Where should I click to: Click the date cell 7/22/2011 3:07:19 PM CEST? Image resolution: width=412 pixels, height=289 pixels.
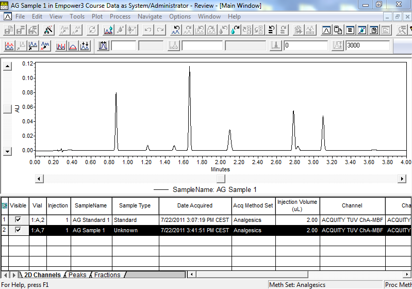point(195,220)
